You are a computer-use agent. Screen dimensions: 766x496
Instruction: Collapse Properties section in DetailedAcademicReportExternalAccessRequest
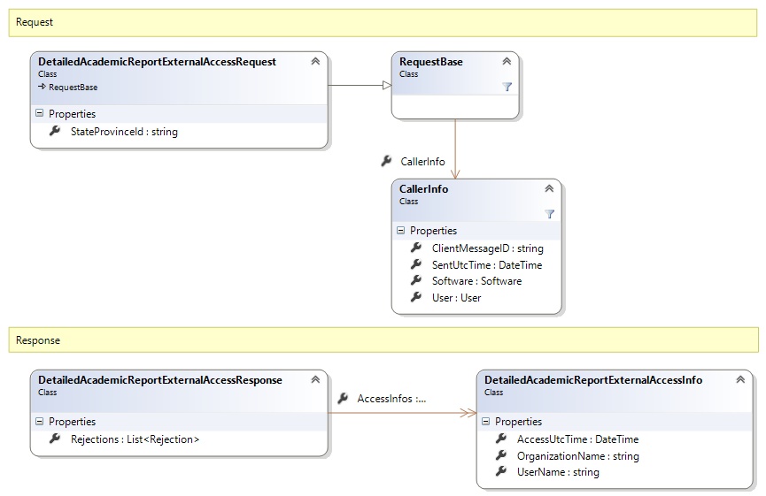click(x=39, y=114)
